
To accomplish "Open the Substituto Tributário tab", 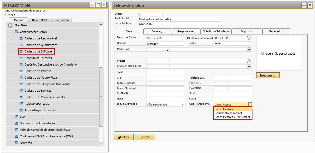I will click(216, 31).
